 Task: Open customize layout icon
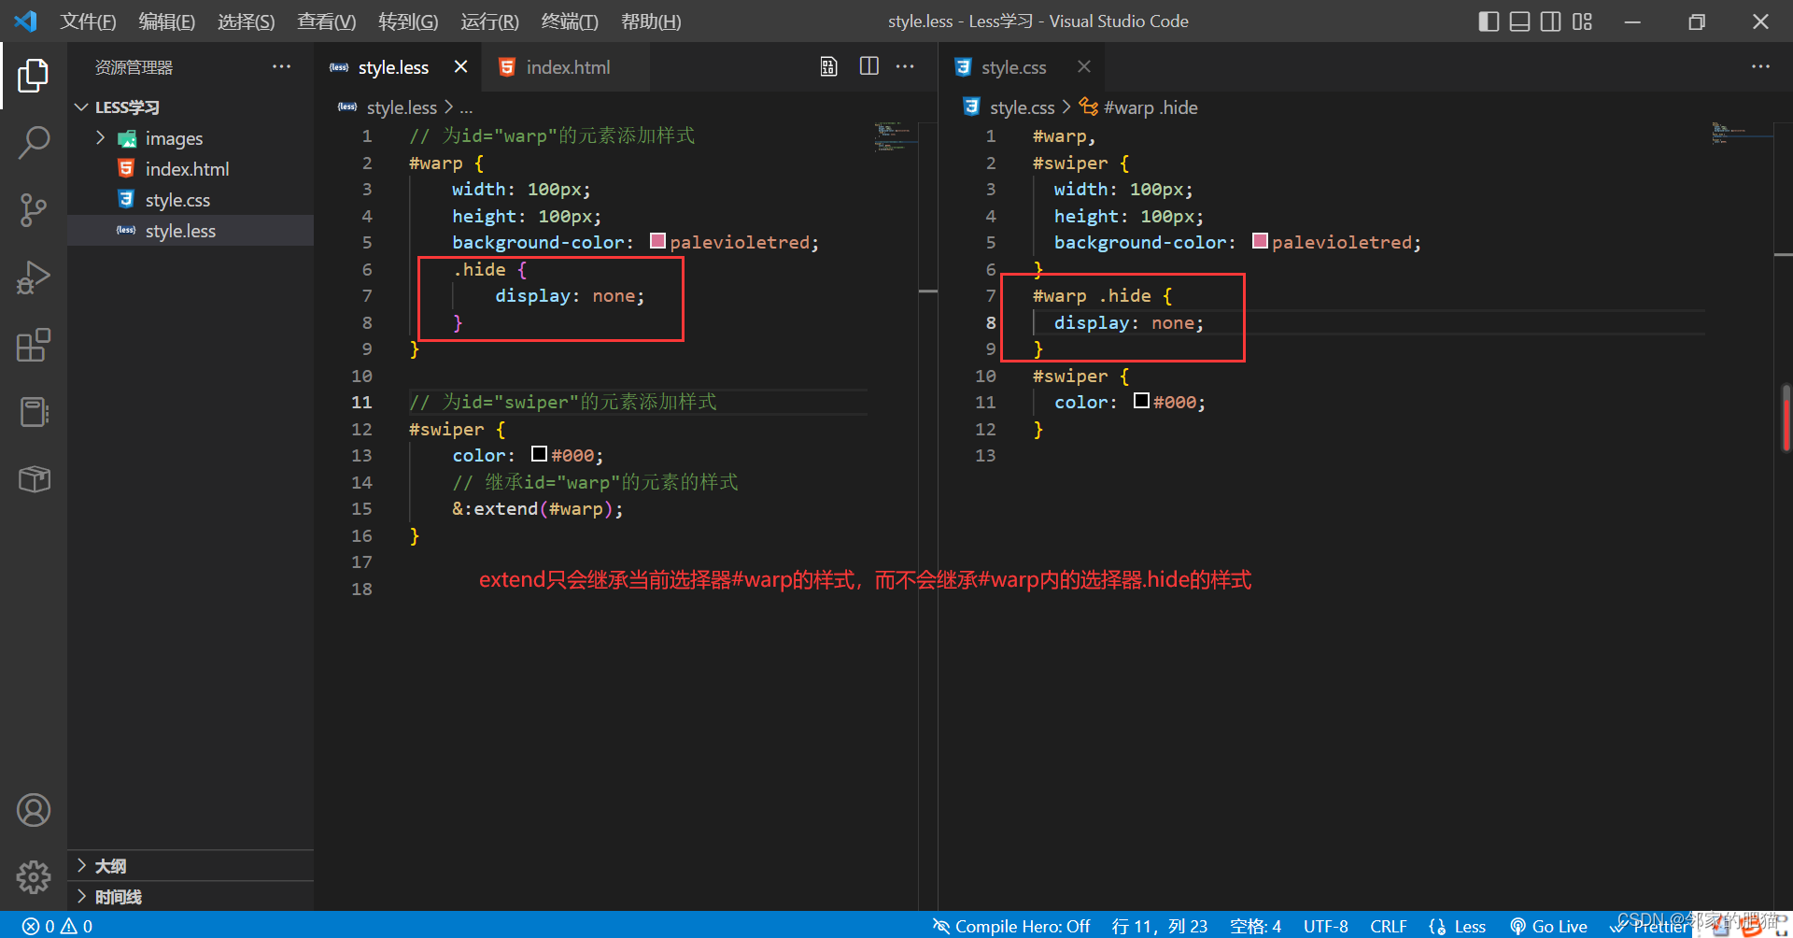[1582, 21]
